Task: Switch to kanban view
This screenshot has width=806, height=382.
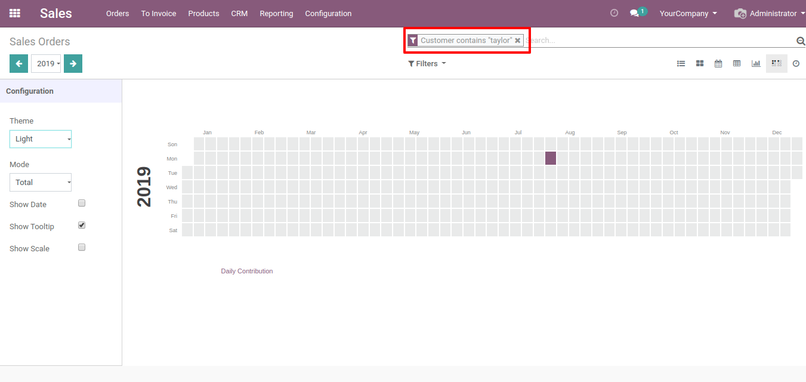Action: (700, 64)
